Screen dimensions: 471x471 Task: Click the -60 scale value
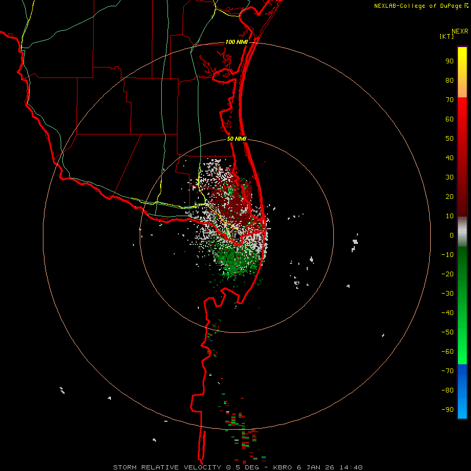447,352
